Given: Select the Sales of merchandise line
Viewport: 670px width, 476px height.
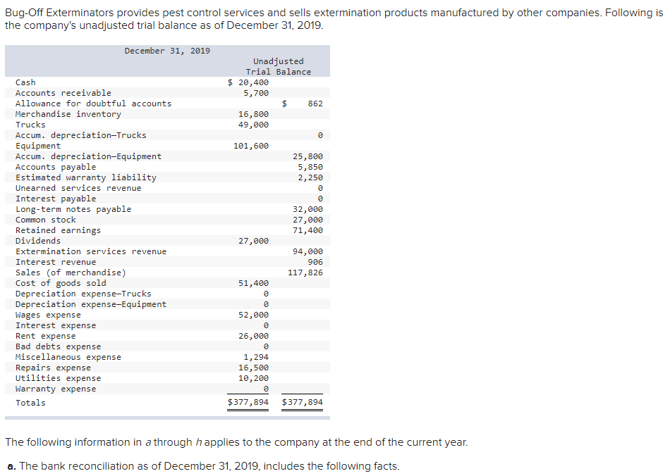Looking at the screenshot, I should (x=71, y=272).
